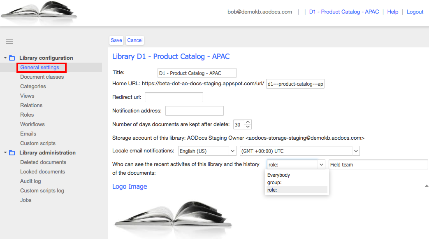Click the Library configuration folder icon

click(x=12, y=58)
